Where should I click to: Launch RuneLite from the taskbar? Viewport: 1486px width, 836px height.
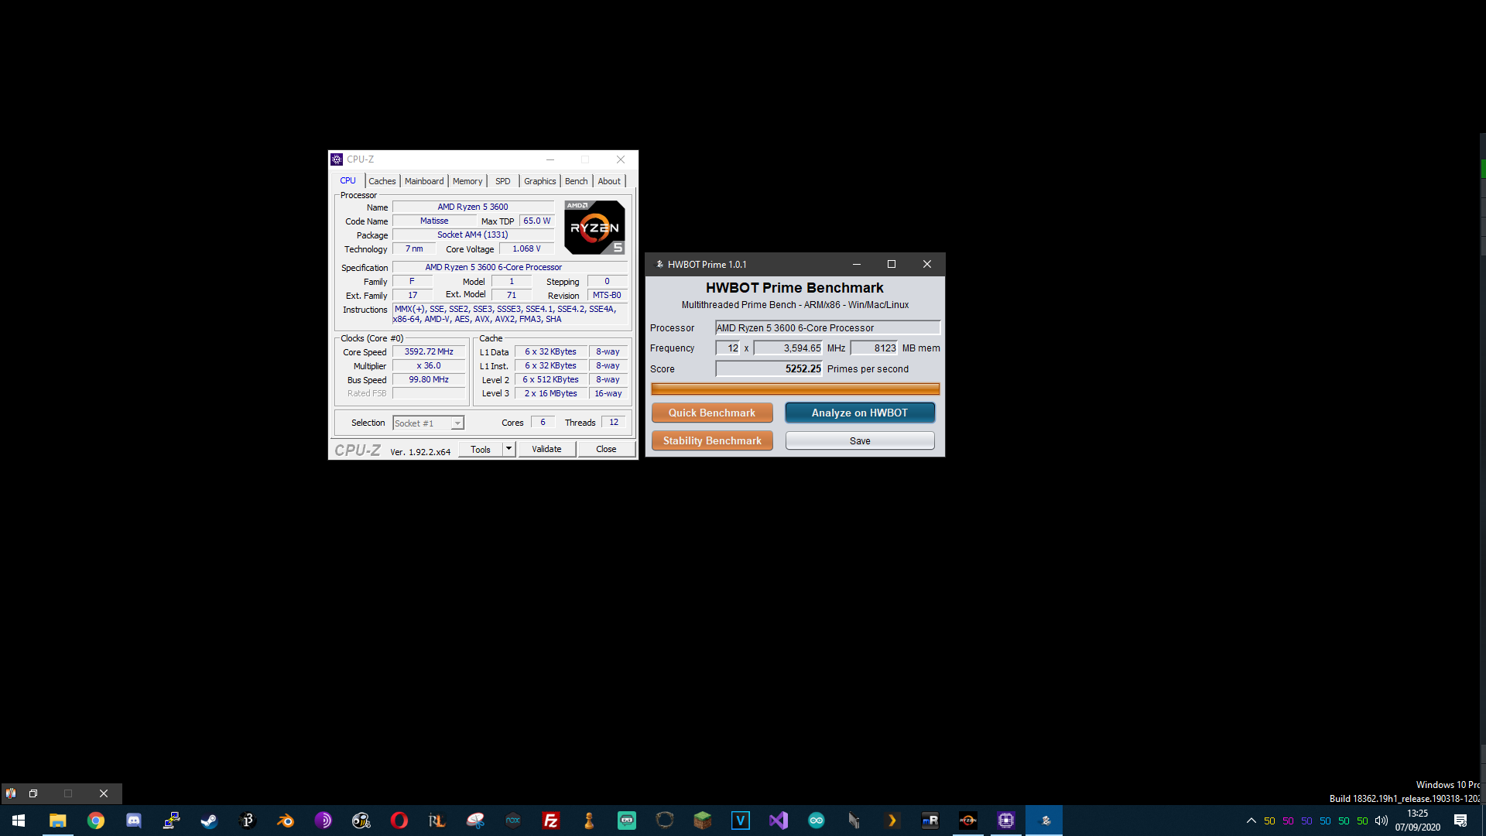pos(437,821)
